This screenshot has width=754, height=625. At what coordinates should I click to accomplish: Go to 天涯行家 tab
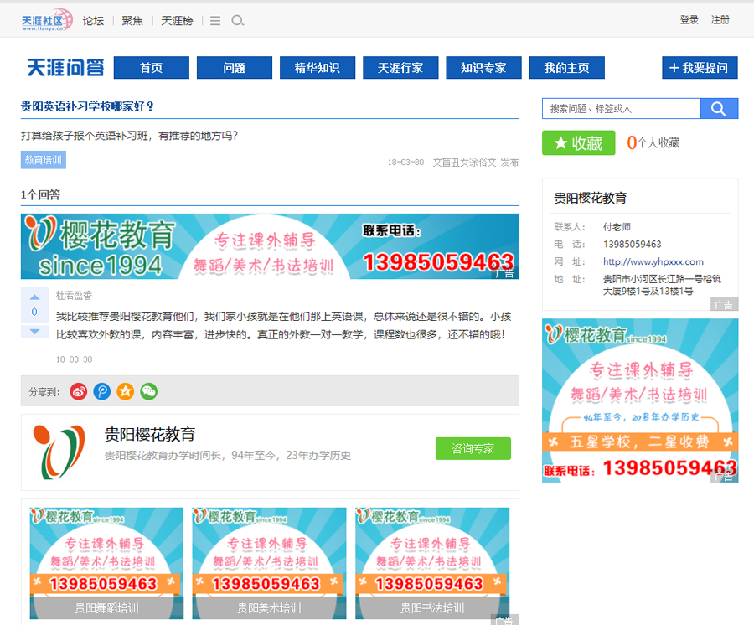(400, 68)
